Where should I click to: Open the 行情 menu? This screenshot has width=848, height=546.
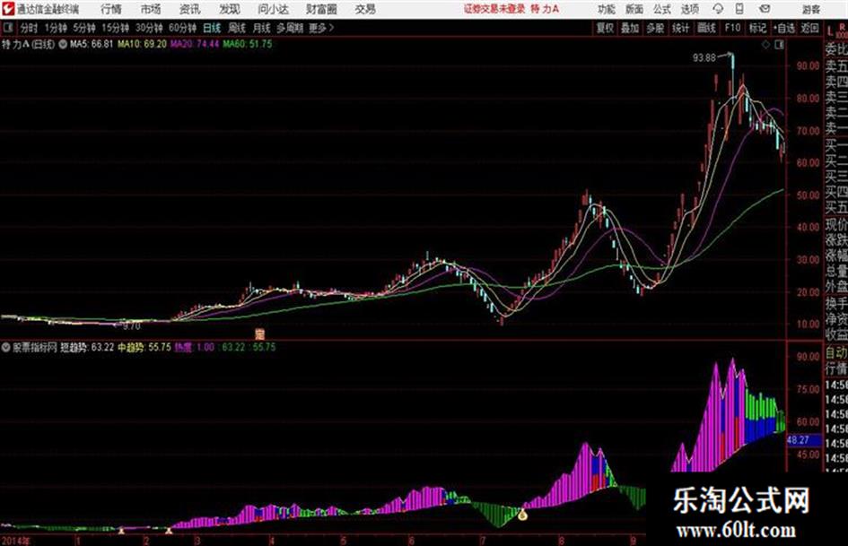[111, 9]
